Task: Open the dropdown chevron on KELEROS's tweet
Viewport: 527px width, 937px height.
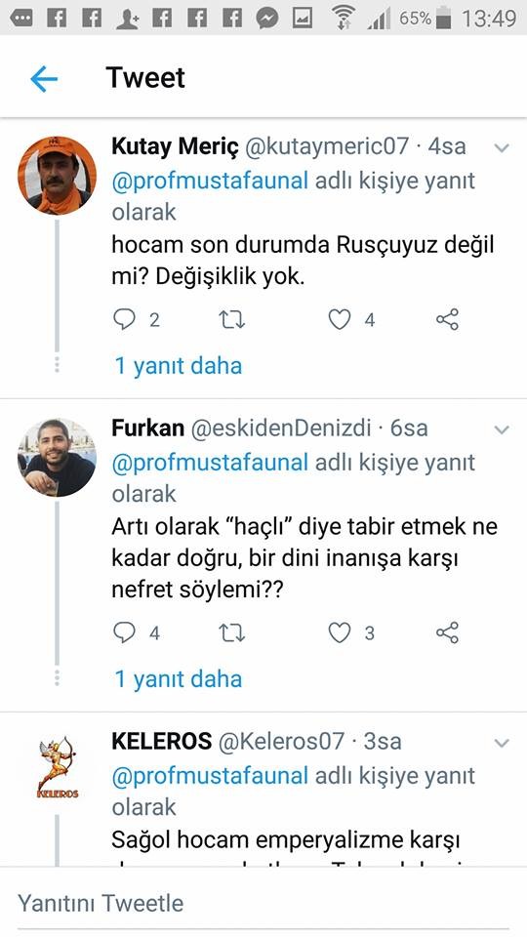Action: (x=502, y=743)
